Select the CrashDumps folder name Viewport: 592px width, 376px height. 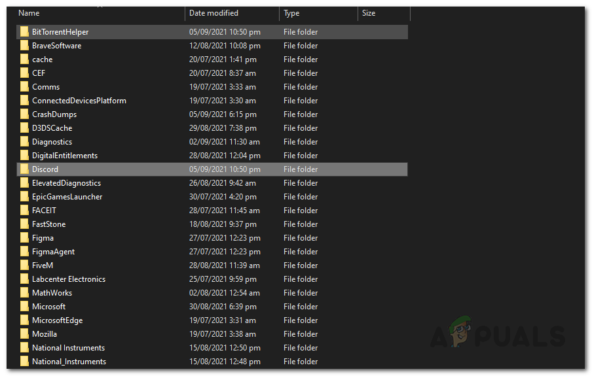coord(54,114)
